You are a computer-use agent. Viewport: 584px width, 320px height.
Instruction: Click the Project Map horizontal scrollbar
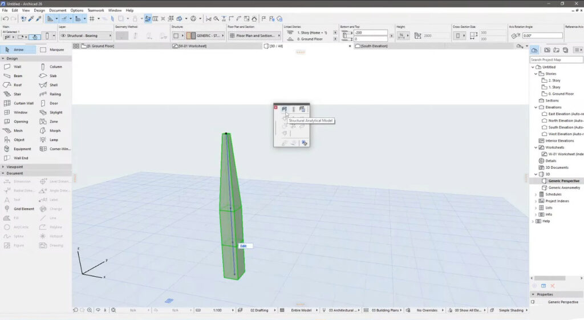tap(550, 278)
